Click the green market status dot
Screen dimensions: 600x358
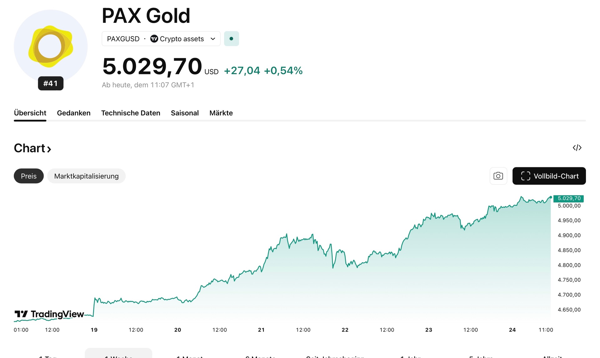tap(231, 39)
